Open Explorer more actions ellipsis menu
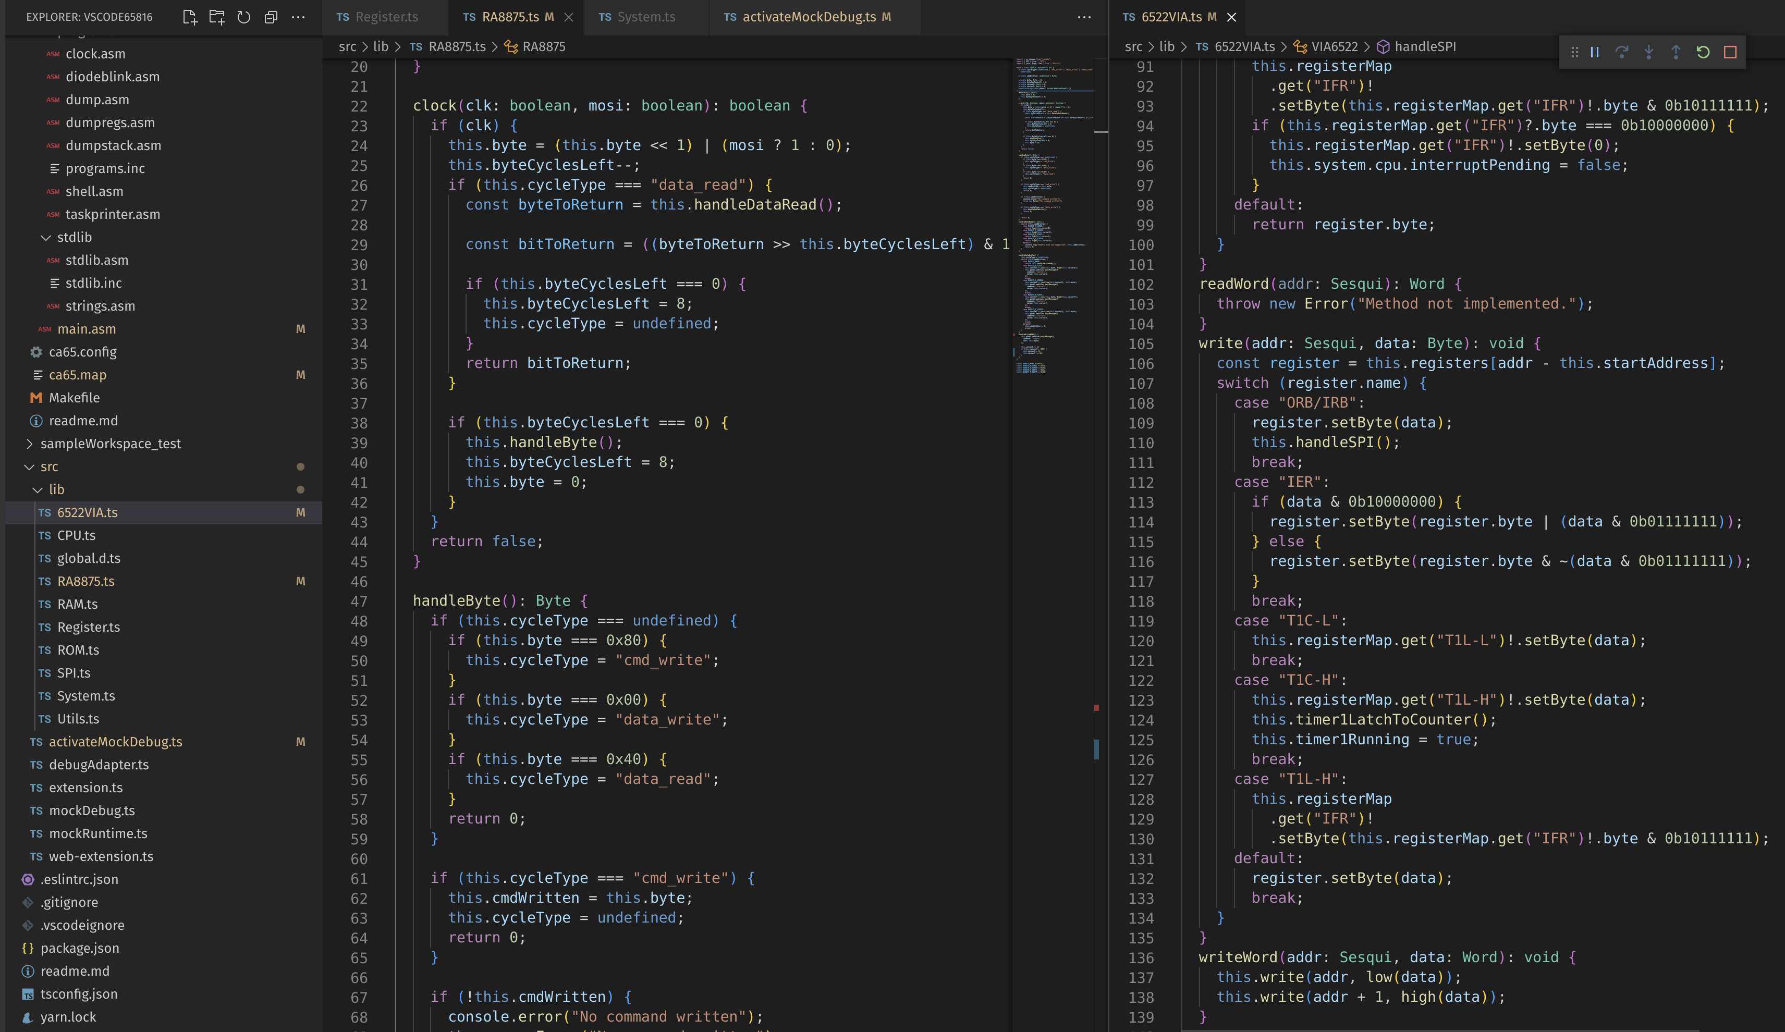The image size is (1785, 1032). [298, 17]
